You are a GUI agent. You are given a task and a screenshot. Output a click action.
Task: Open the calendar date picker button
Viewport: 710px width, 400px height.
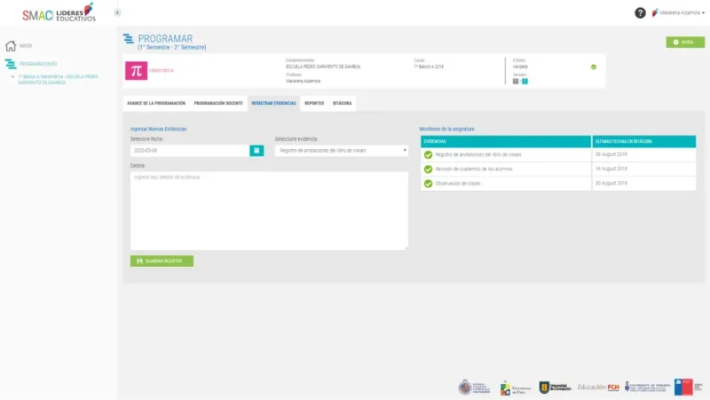coord(256,151)
